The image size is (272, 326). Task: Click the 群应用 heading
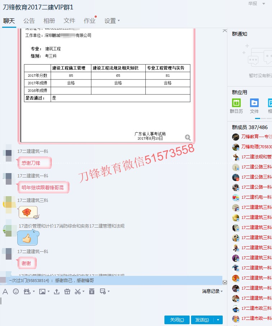click(x=239, y=92)
